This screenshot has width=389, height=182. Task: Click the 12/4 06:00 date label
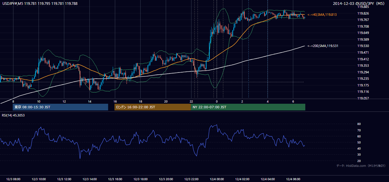click(x=293, y=179)
